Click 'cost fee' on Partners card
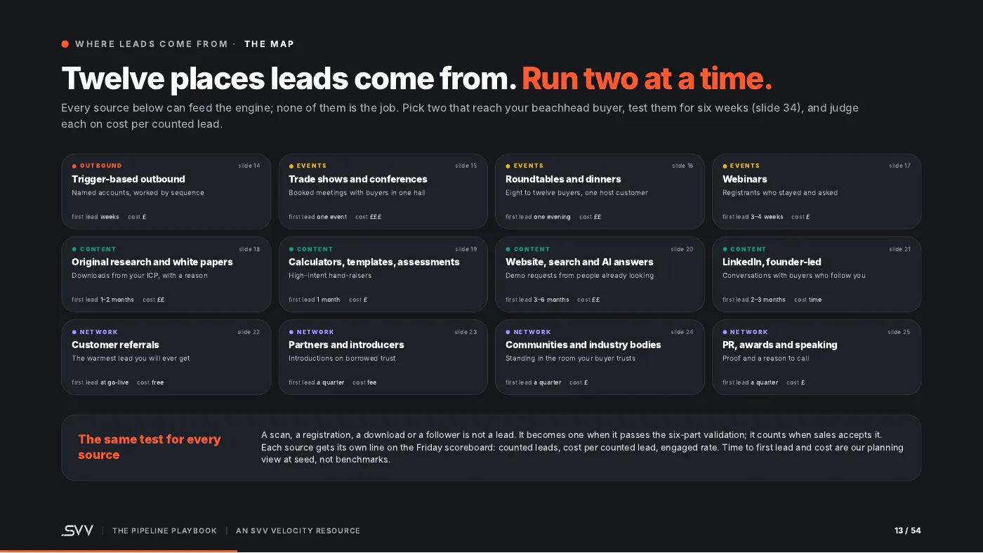The width and height of the screenshot is (983, 553). [x=364, y=382]
